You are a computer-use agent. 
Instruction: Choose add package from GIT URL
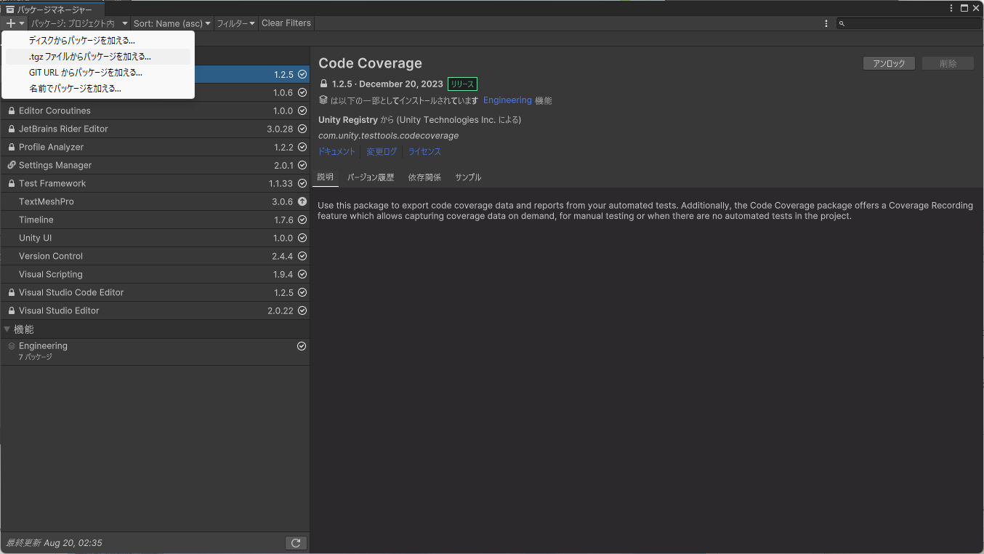(x=98, y=73)
